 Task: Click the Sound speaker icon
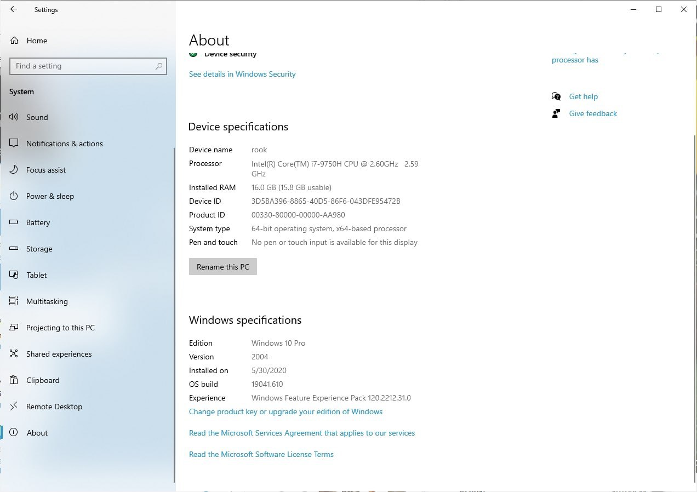tap(14, 117)
